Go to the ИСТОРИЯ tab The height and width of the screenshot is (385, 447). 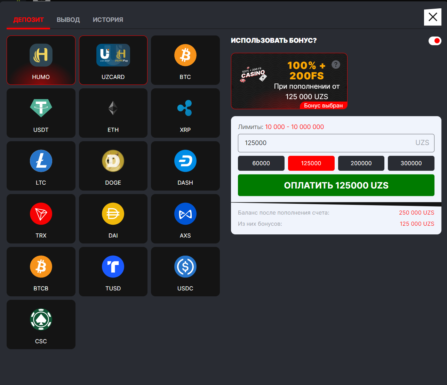[x=108, y=20]
